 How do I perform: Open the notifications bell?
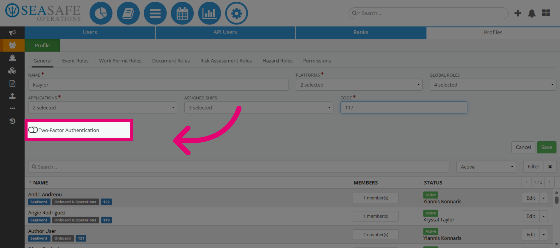pyautogui.click(x=532, y=13)
